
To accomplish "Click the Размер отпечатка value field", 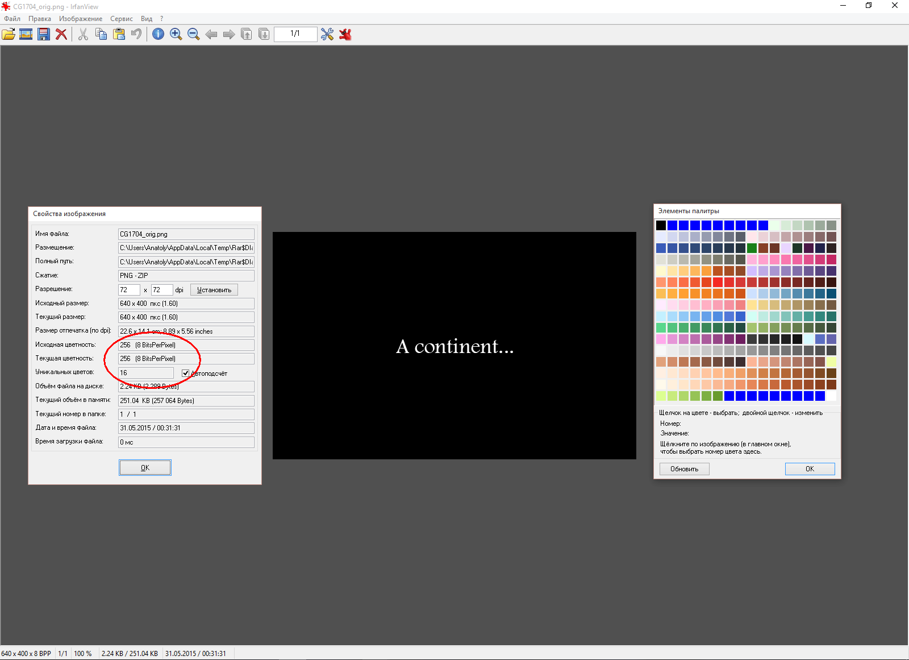I will [186, 331].
